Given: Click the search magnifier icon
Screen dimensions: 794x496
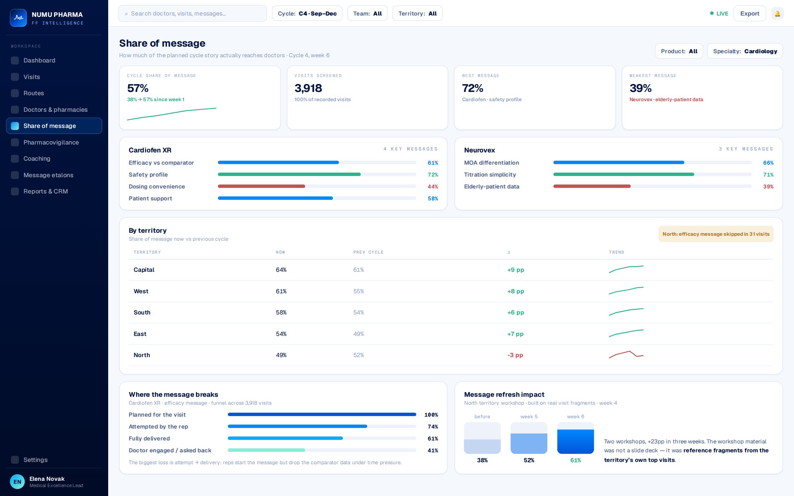Looking at the screenshot, I should point(126,14).
